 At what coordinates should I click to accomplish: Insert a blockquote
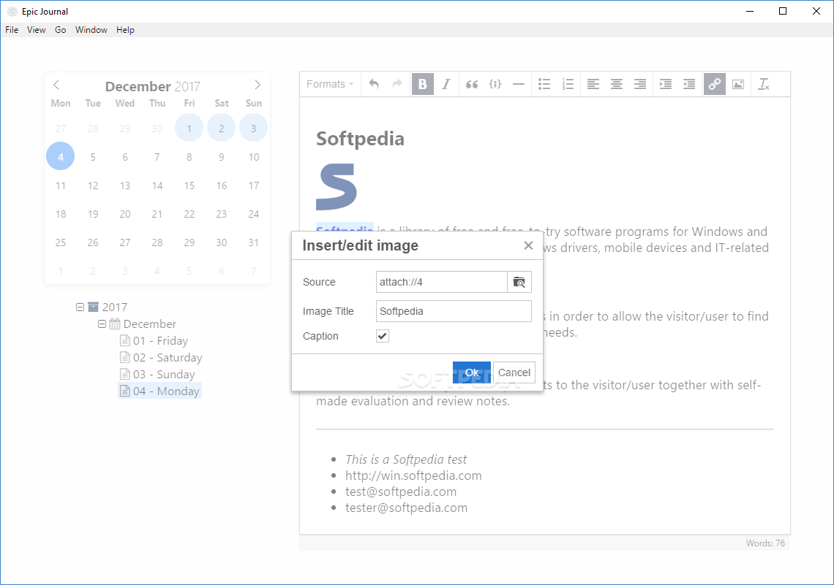tap(472, 84)
